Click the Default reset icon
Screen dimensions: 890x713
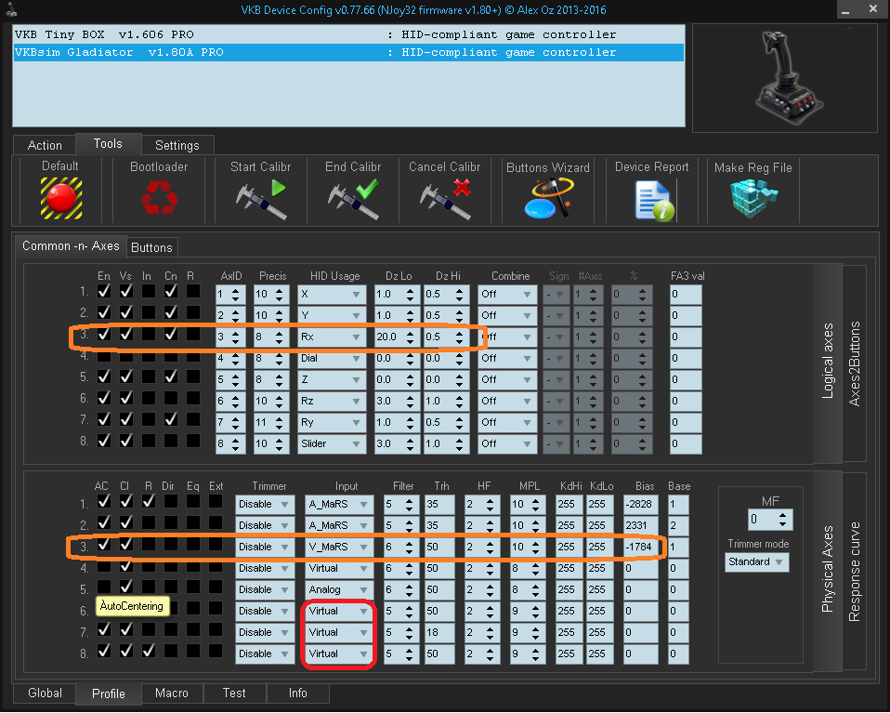click(x=61, y=198)
